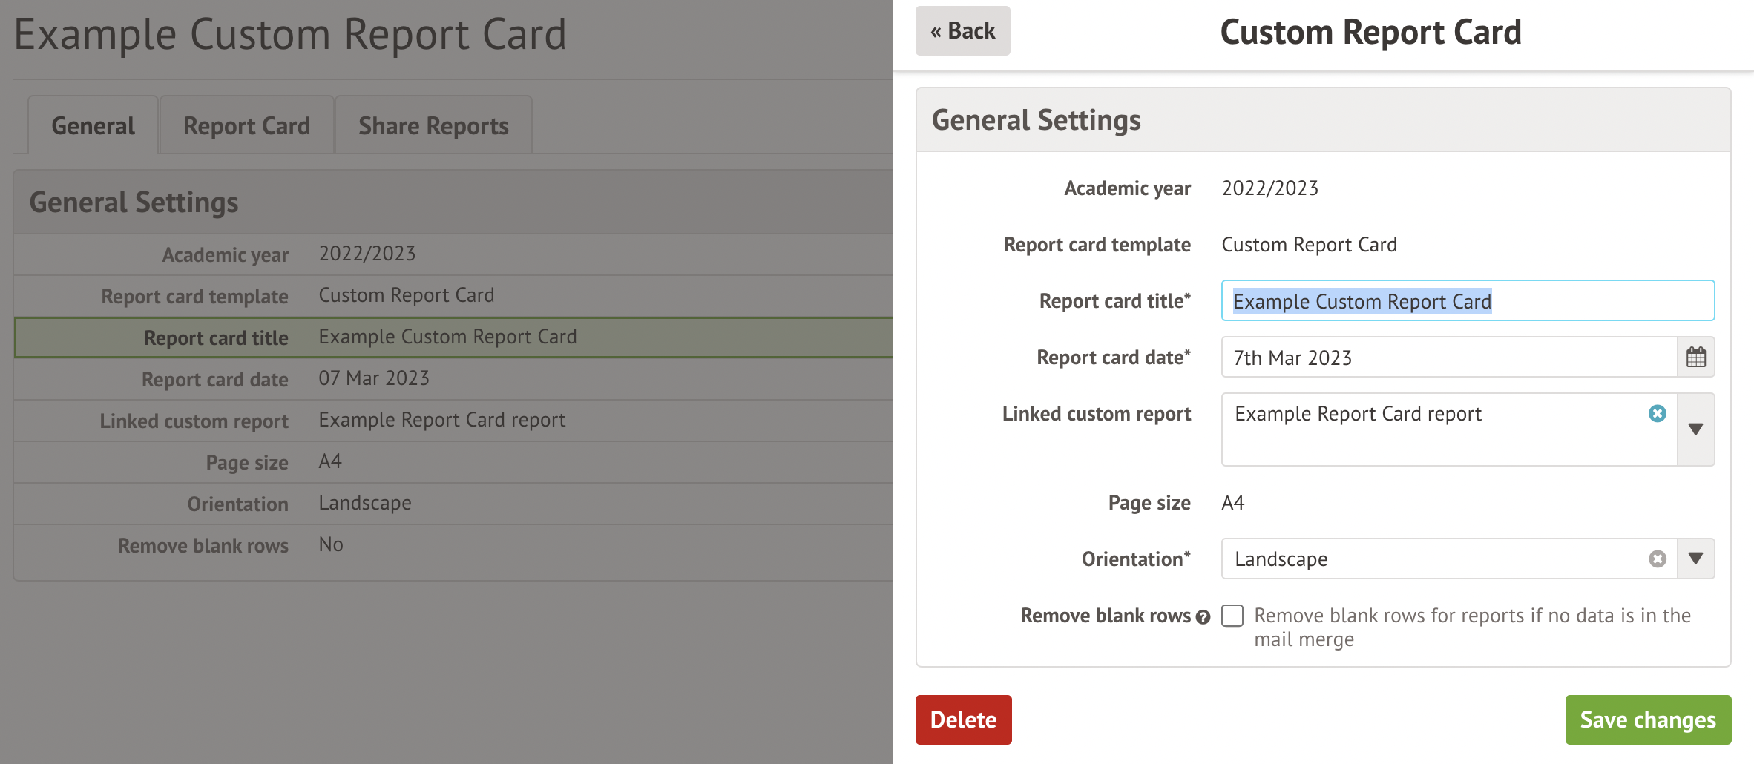The image size is (1754, 764).
Task: Expand the Linked custom report dropdown
Action: pos(1695,429)
